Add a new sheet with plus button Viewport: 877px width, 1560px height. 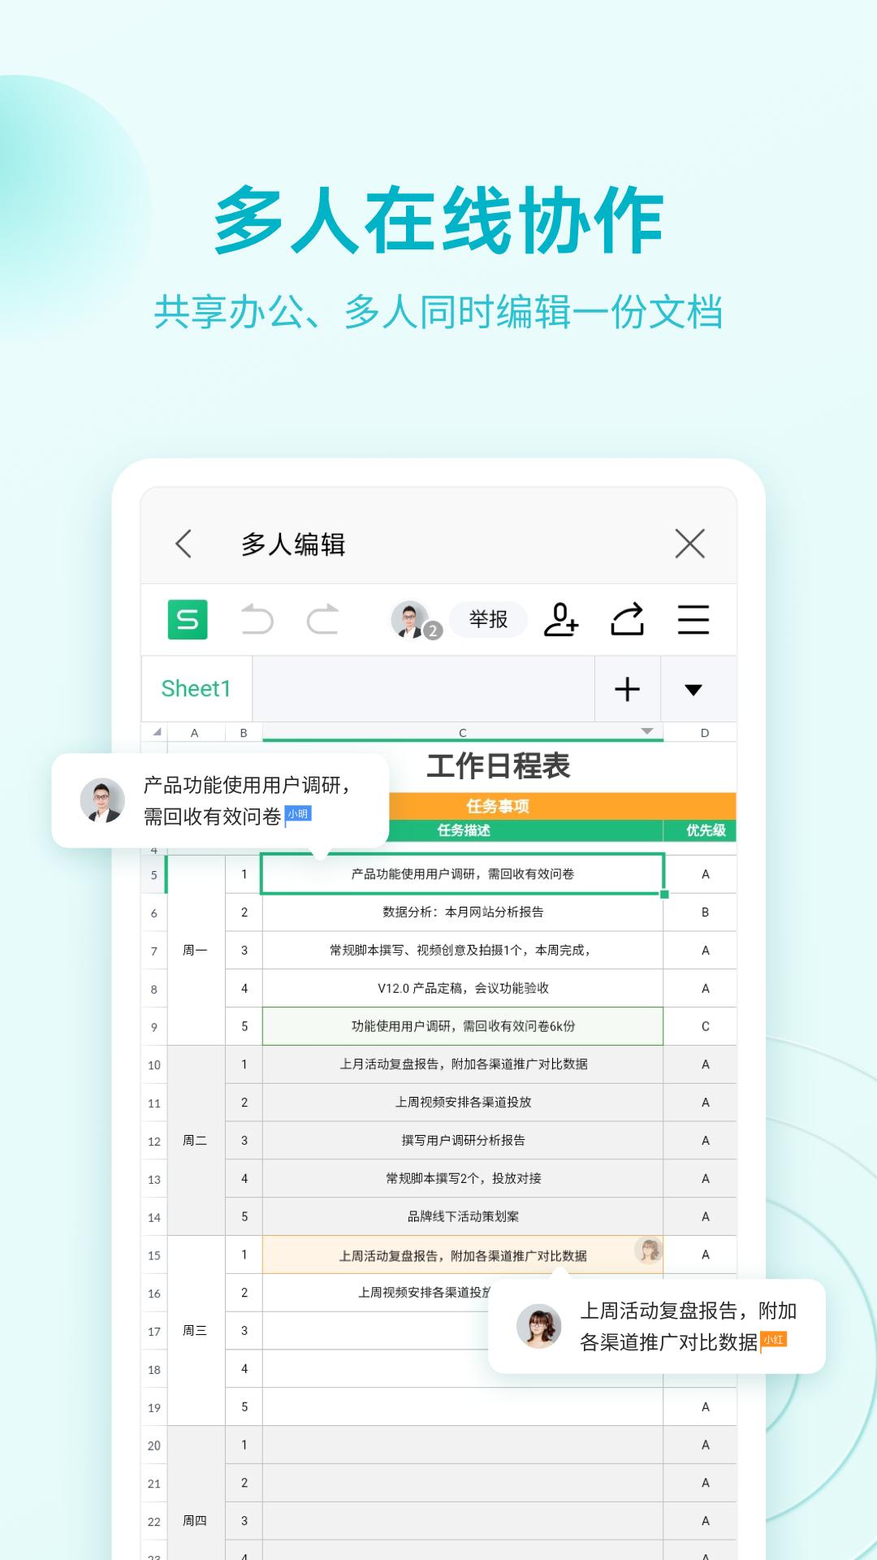pos(627,689)
